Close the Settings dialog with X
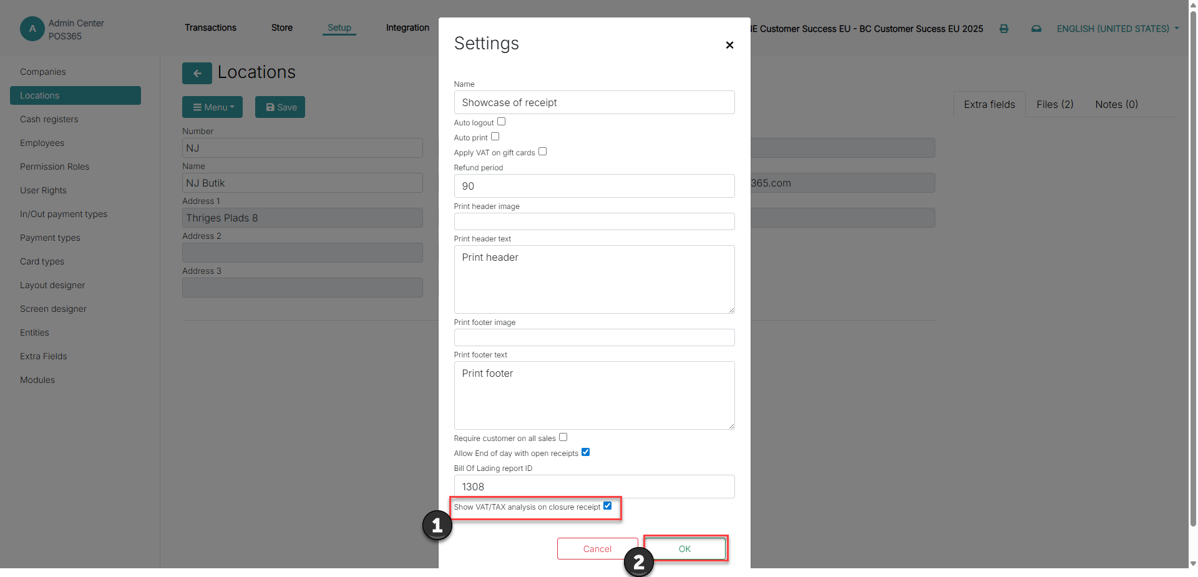The width and height of the screenshot is (1198, 577). [729, 45]
